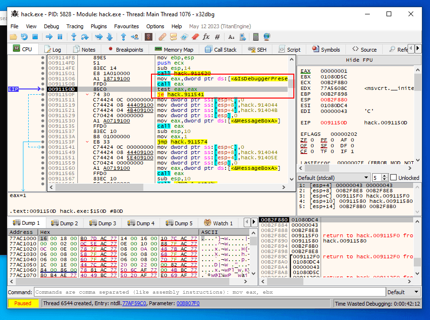Step into the next instruction
Viewport: 430px width, 320px height.
(x=73, y=36)
